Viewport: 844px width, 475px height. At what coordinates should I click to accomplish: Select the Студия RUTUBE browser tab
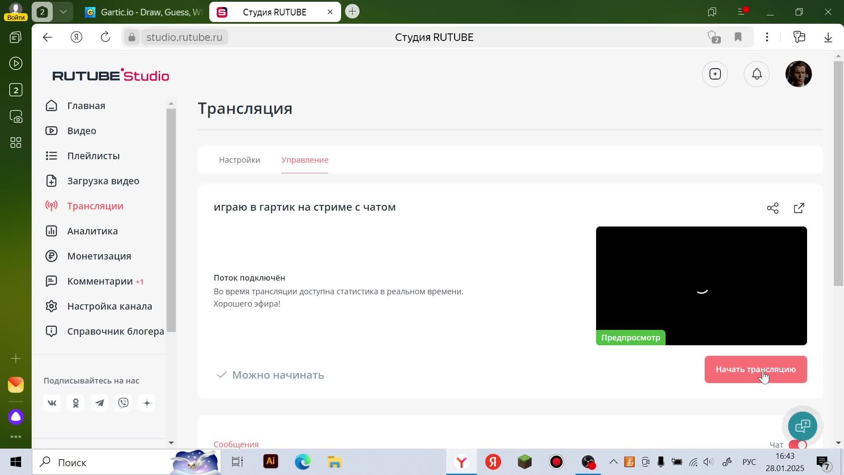(x=275, y=12)
